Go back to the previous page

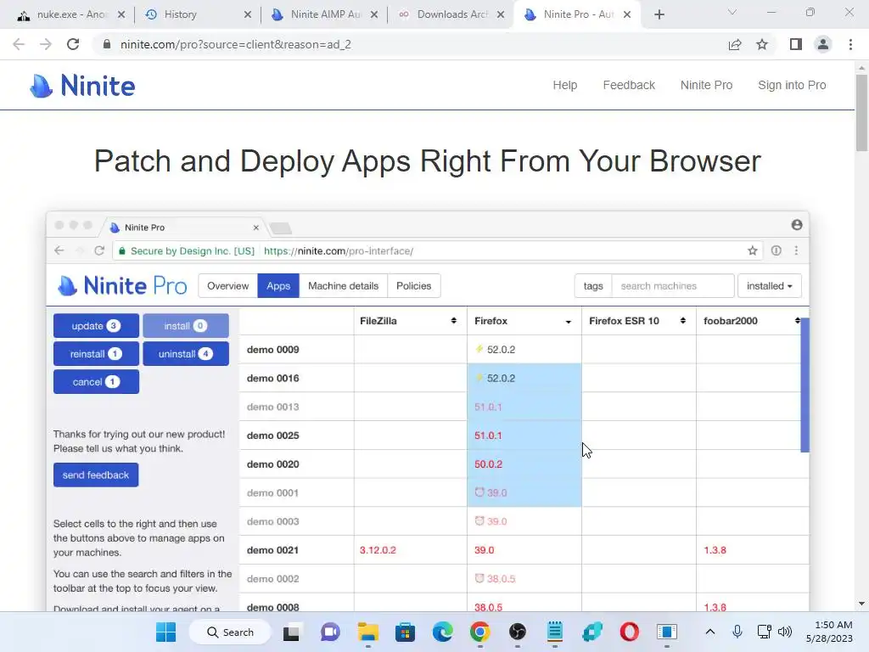coord(19,44)
